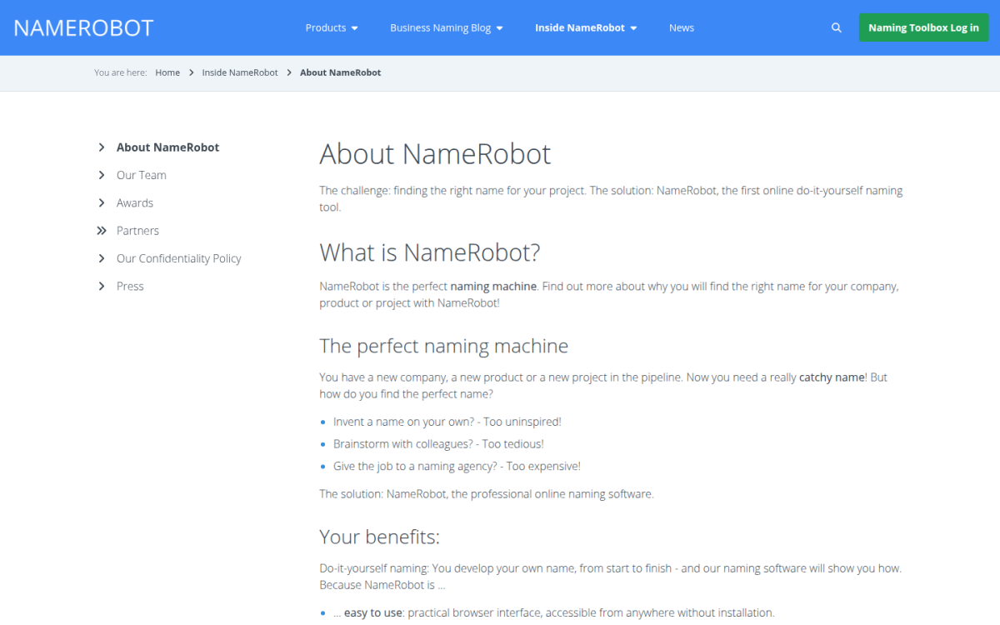Open the Products menu
The width and height of the screenshot is (1000, 625).
pyautogui.click(x=326, y=27)
